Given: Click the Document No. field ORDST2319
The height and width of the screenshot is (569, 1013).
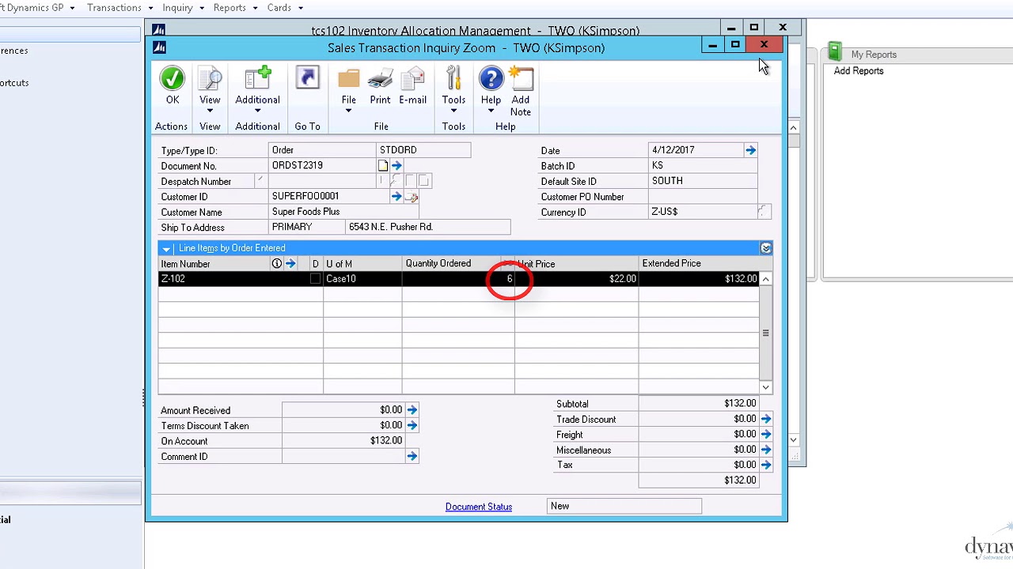Looking at the screenshot, I should [322, 166].
